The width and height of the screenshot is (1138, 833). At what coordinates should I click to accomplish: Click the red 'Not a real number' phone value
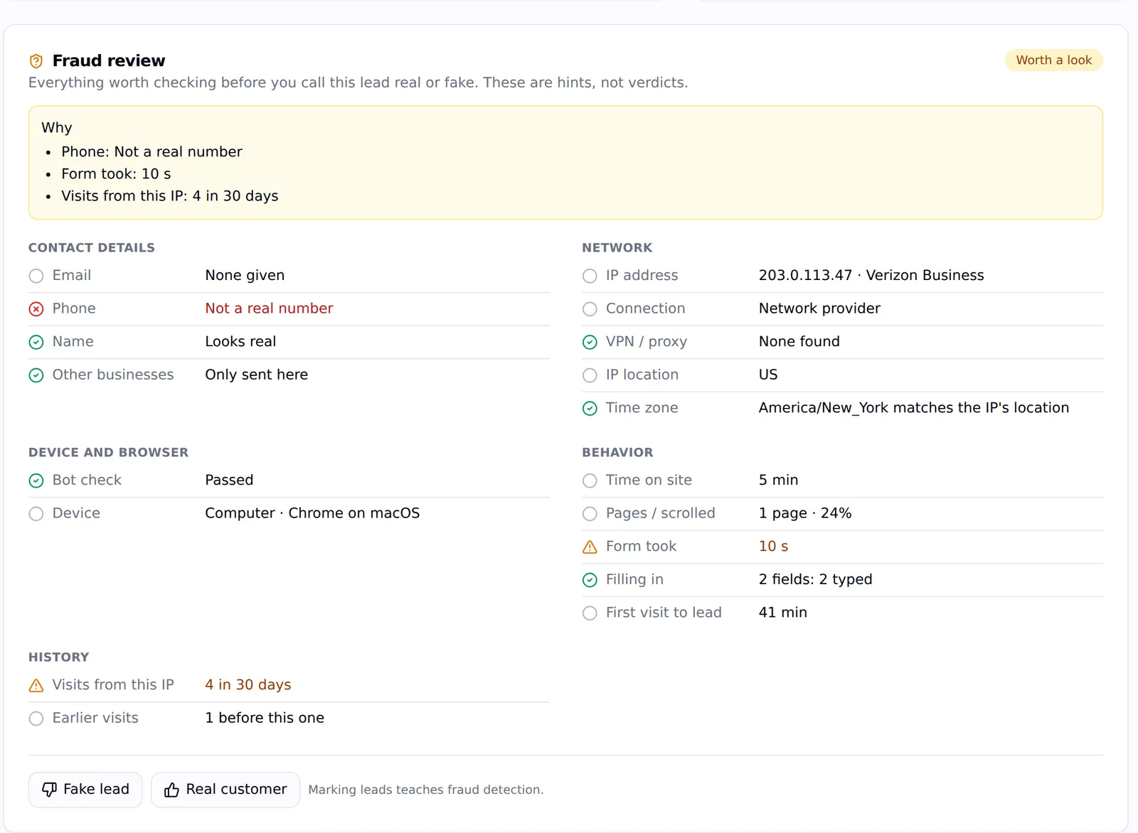(x=269, y=308)
